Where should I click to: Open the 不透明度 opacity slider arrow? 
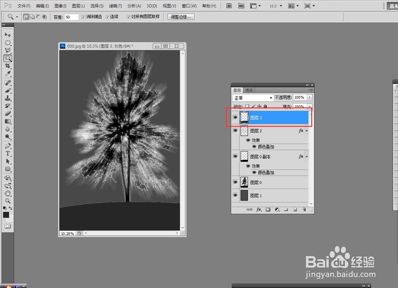tap(310, 97)
